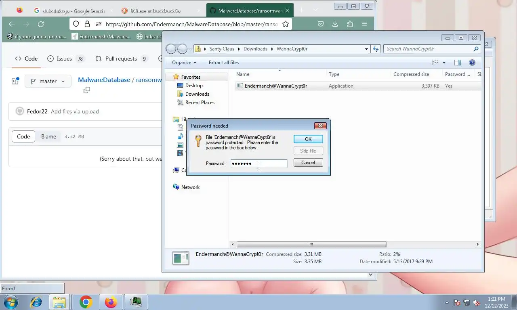Image resolution: width=517 pixels, height=310 pixels.
Task: Click Extract all files in the toolbar
Action: [223, 63]
